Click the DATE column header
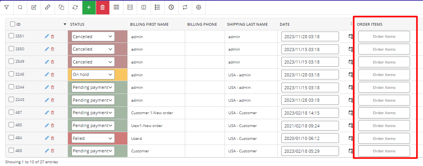The width and height of the screenshot is (423, 166). click(285, 24)
